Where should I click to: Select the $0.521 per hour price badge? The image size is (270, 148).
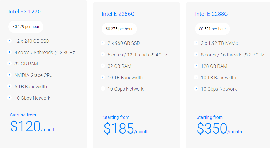tap(212, 29)
